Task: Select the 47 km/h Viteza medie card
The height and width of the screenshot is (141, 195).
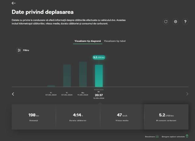Action: point(122,117)
